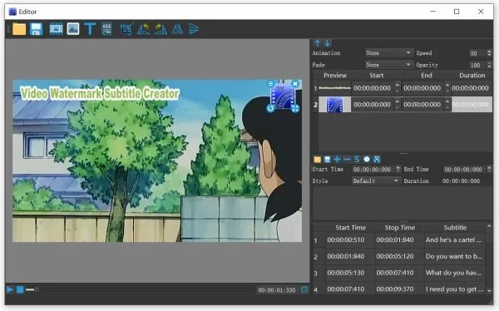Click the clock icon in the subtitle toolbar
The width and height of the screenshot is (499, 311).
[367, 159]
